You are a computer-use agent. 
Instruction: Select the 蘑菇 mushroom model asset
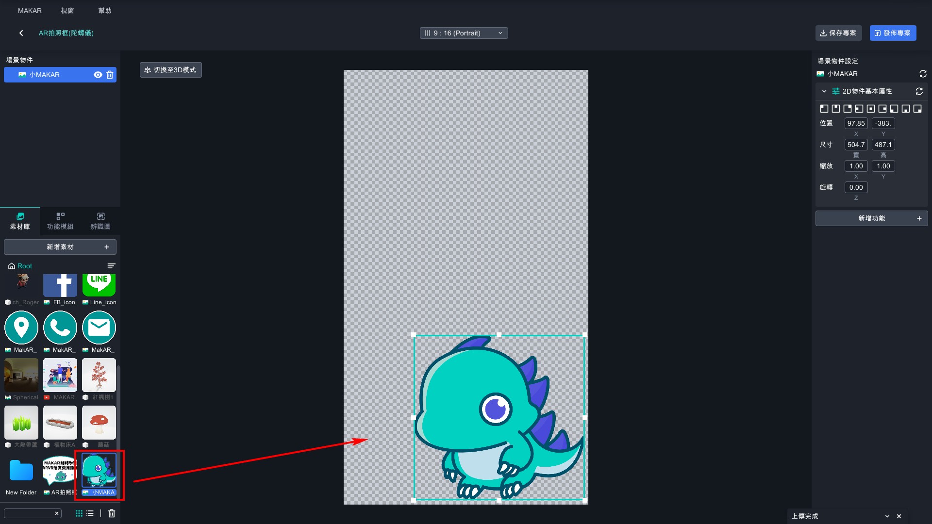[99, 423]
